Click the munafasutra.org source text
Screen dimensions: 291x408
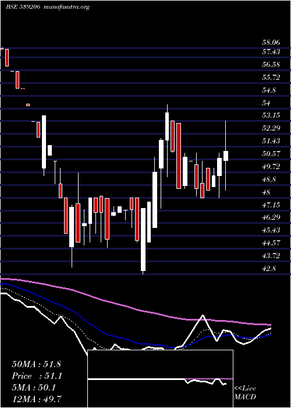pos(67,7)
